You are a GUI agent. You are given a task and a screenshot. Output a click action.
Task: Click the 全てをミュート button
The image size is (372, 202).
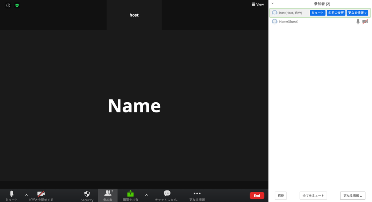(x=313, y=196)
